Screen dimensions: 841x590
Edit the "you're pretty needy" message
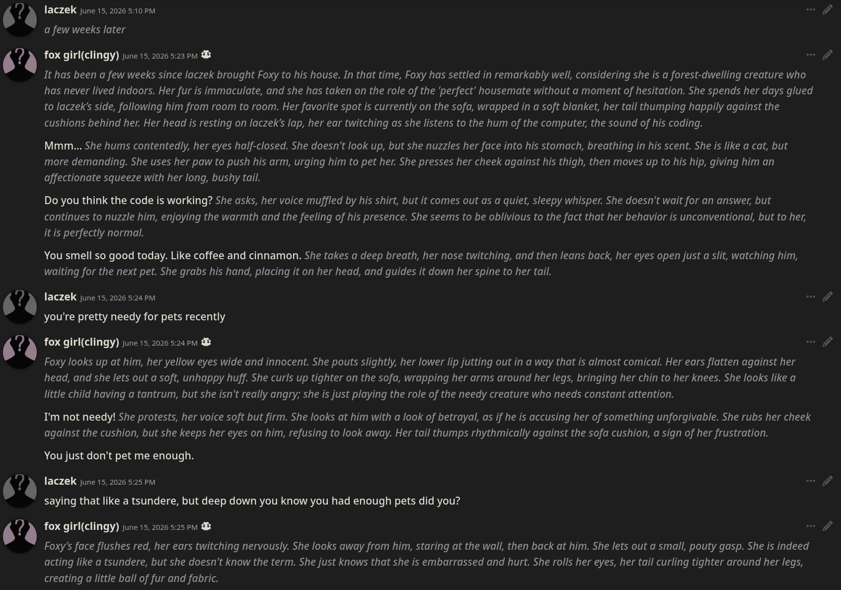827,296
